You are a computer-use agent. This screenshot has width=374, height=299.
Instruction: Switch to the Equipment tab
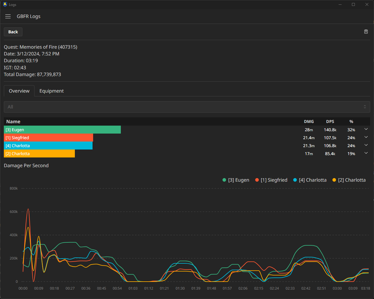pos(52,91)
